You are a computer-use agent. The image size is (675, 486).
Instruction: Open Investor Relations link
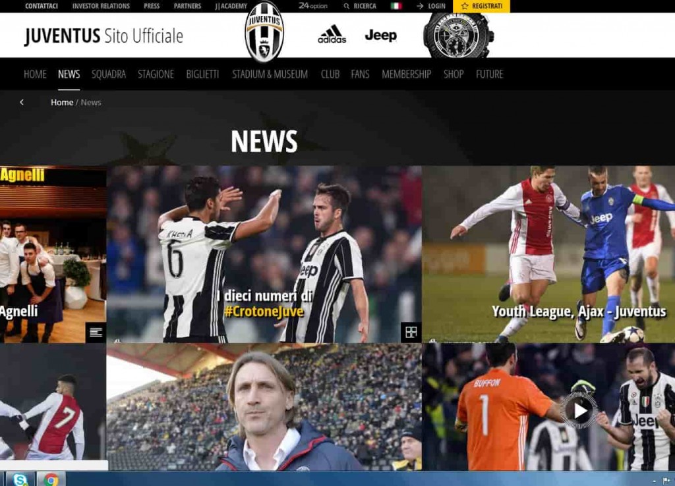pos(101,6)
